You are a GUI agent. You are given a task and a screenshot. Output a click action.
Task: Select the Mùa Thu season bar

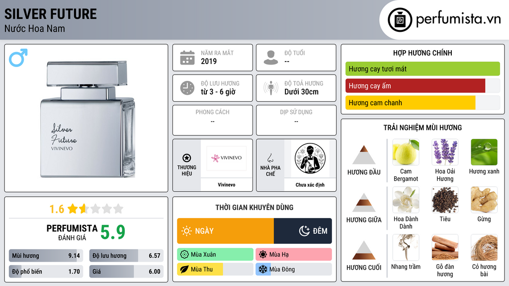pyautogui.click(x=215, y=270)
